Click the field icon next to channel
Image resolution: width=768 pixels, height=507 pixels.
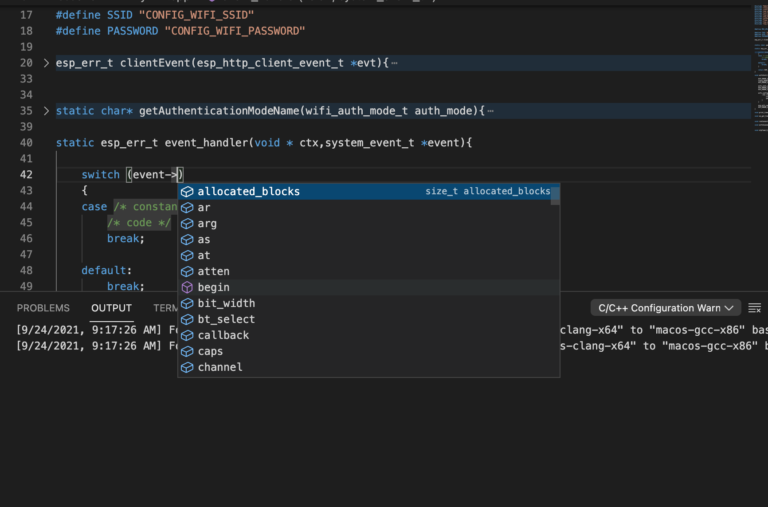pos(187,367)
